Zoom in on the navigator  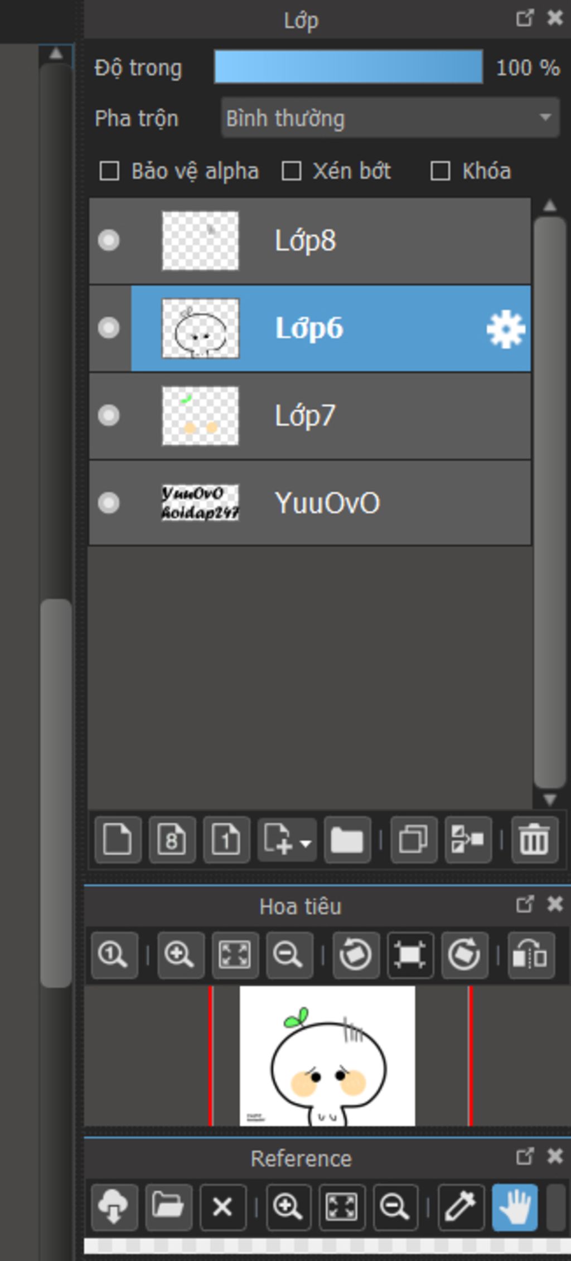tap(180, 955)
